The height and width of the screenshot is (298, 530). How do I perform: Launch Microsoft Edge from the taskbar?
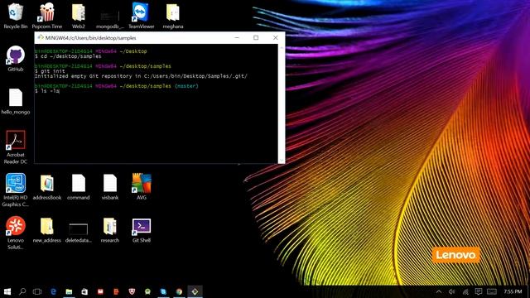pos(53,291)
